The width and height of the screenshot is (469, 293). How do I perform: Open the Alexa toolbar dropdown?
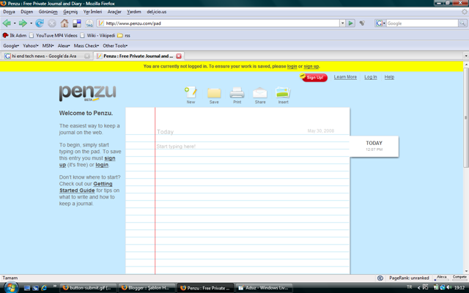(x=64, y=45)
